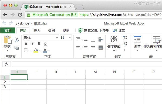The width and height of the screenshot is (162, 104).
Task: Open the SkyDrive breadcrumb link
Action: [22, 23]
